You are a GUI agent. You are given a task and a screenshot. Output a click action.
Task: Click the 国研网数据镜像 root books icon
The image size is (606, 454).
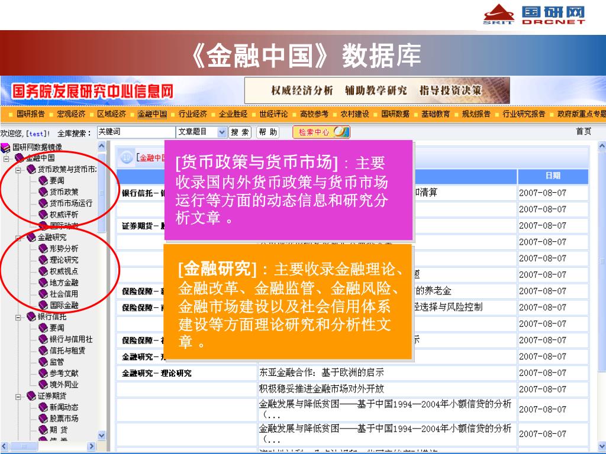[x=5, y=148]
